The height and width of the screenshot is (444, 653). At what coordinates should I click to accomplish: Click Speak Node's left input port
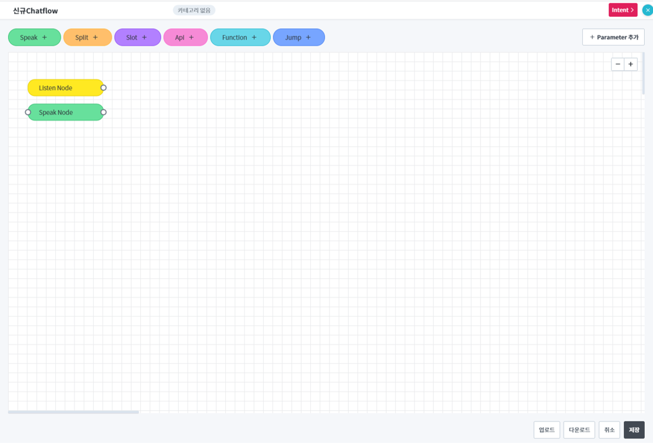tap(28, 112)
